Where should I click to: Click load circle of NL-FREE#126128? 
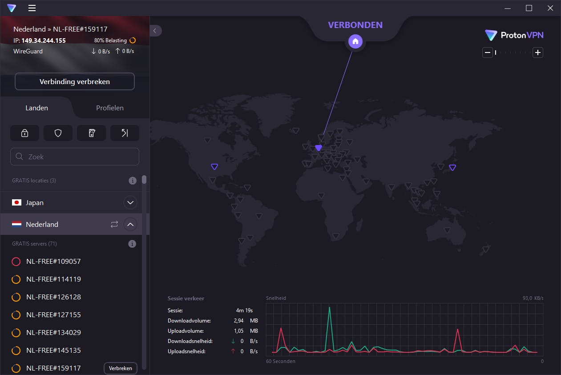[16, 297]
